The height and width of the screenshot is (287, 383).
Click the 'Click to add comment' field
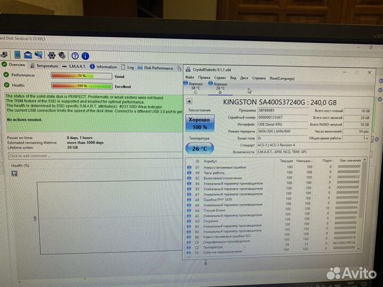coord(95,156)
